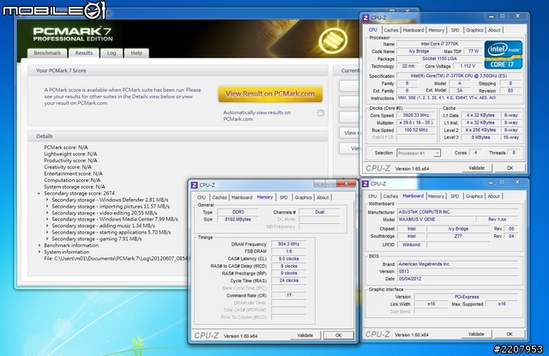Click OK in the CPU-Z CPU window
Viewport: 549px width, 356px height.
tap(510, 168)
